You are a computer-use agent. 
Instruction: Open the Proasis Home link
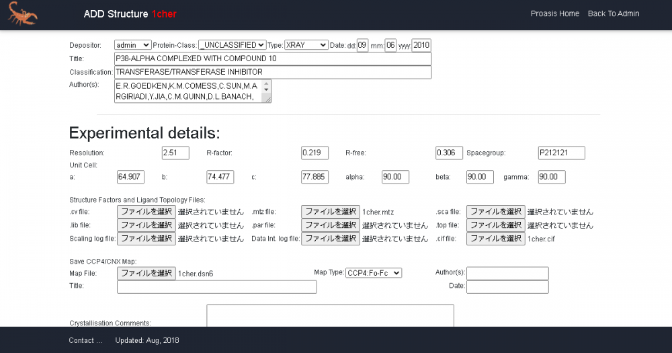click(x=554, y=13)
